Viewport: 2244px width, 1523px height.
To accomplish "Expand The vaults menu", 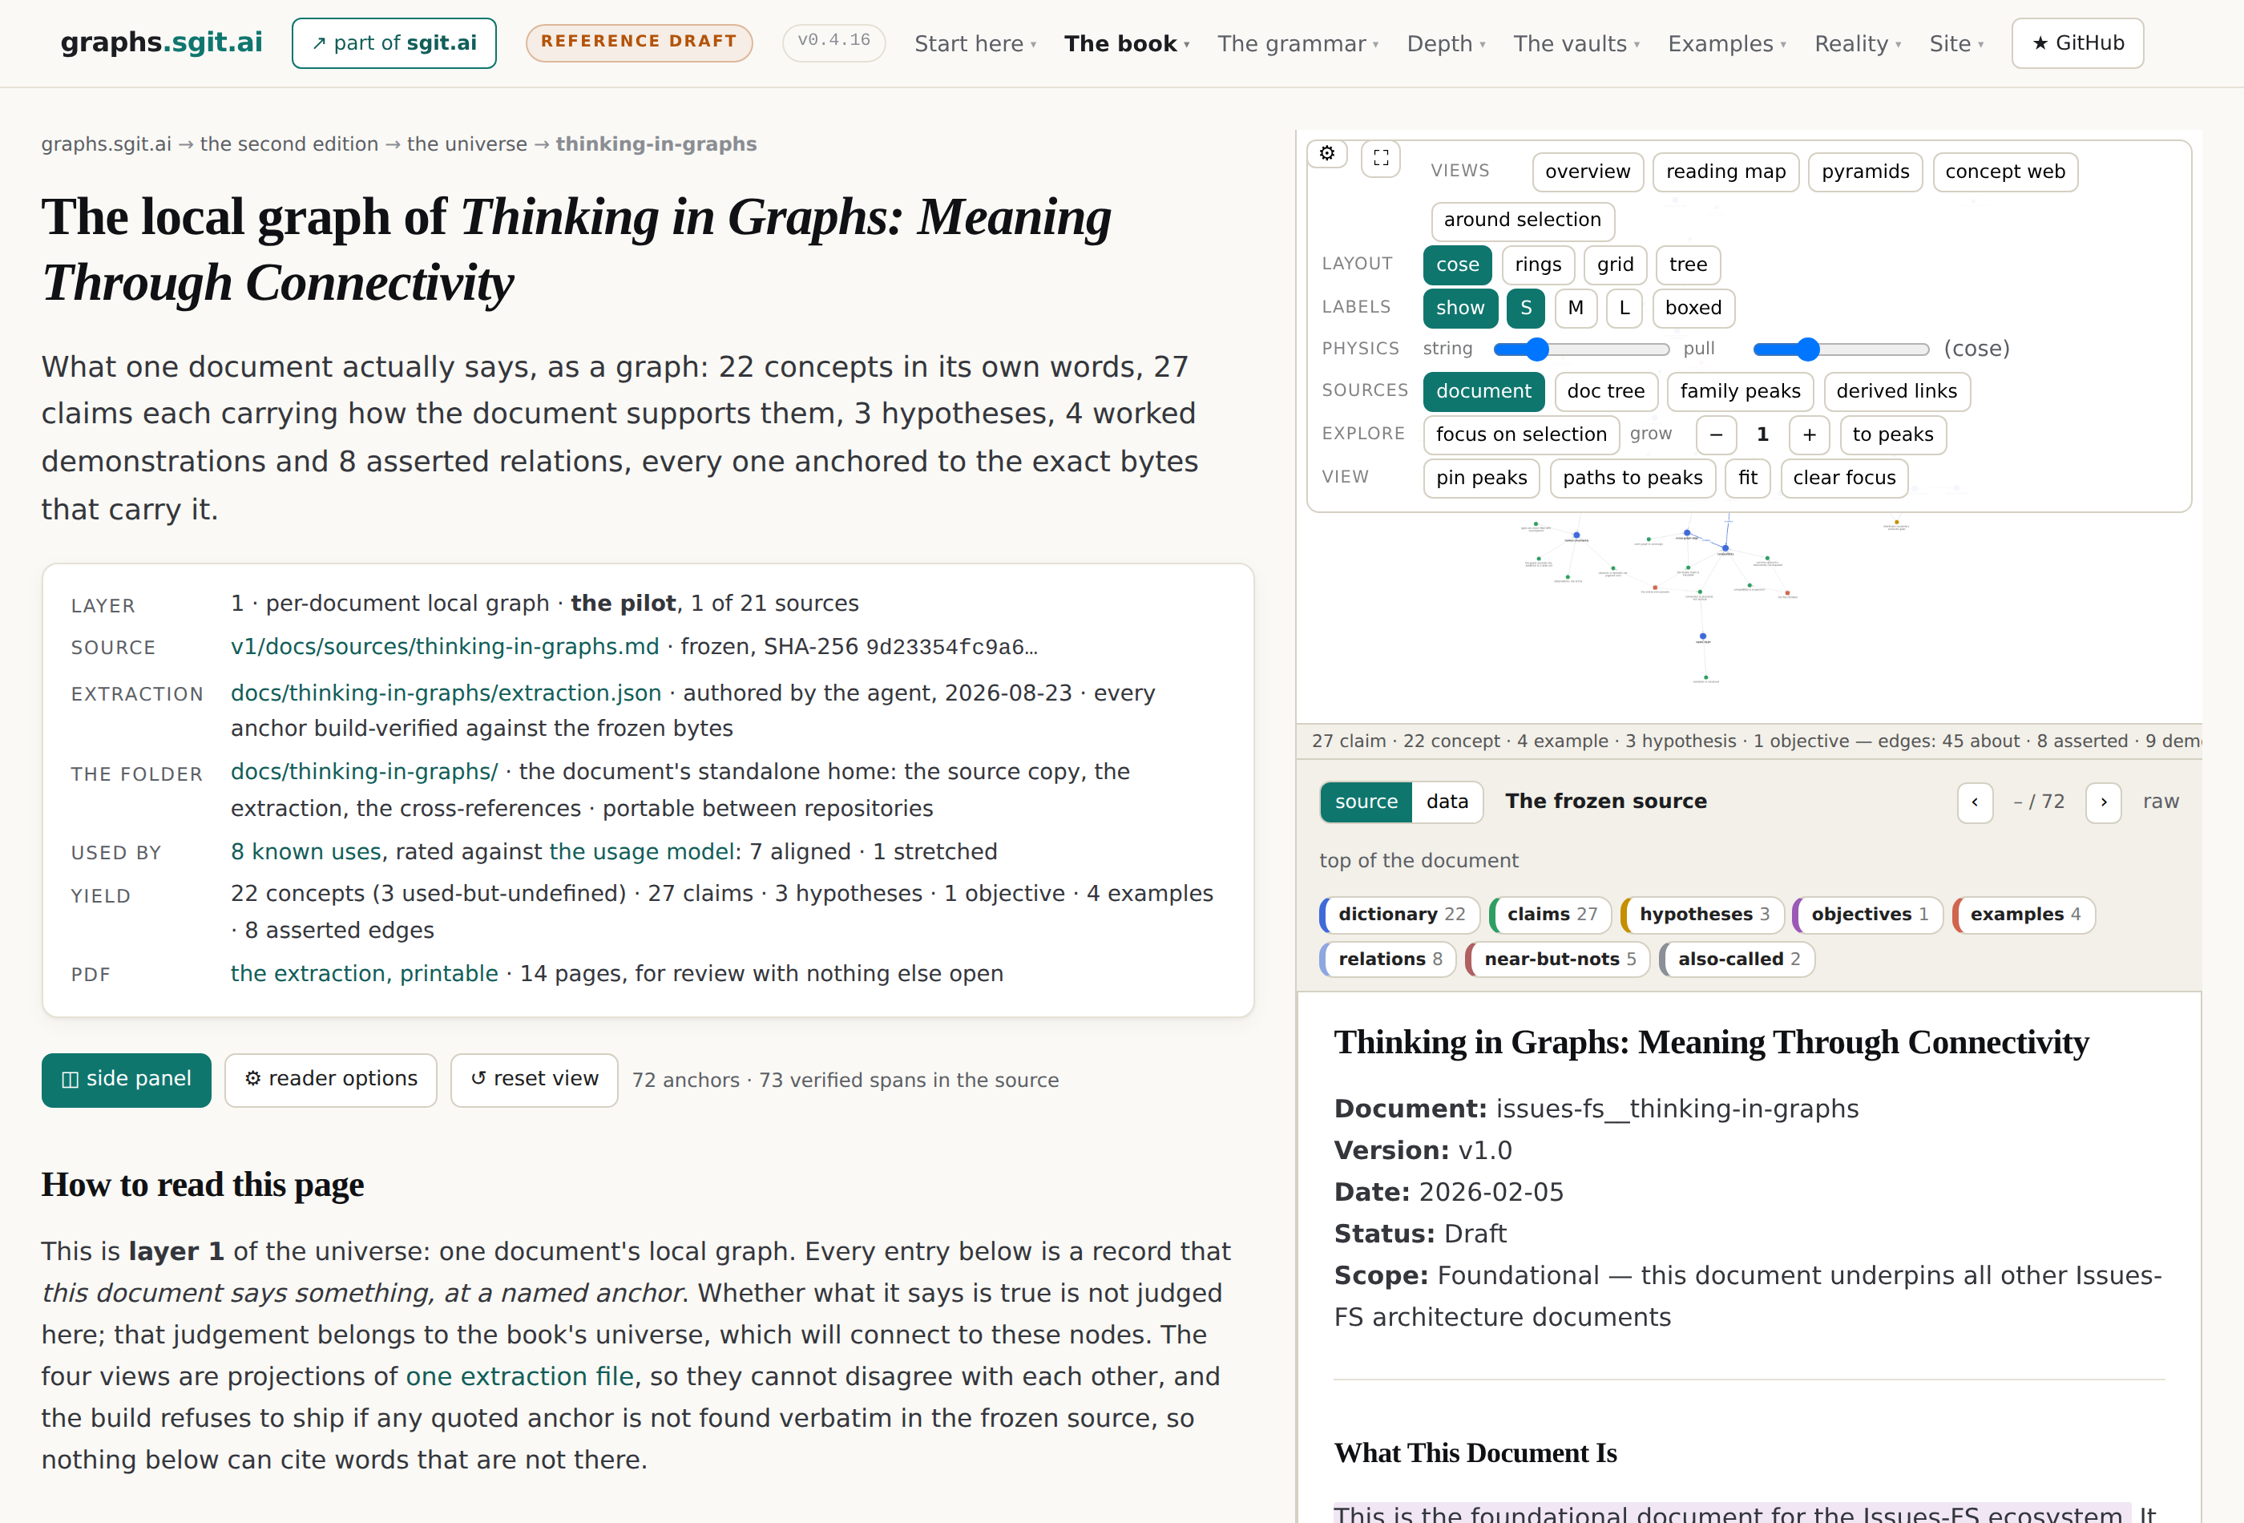I will pos(1576,44).
